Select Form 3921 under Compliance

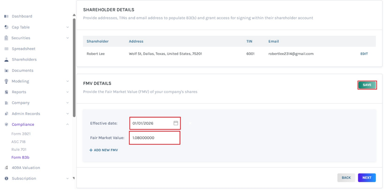[x=21, y=134]
